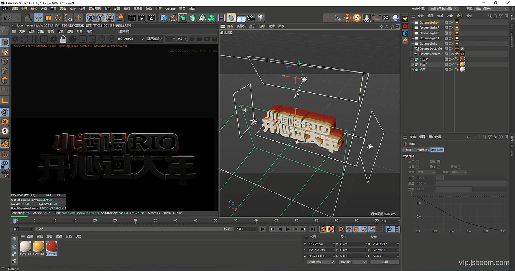Open the HDR/sRGB dropdown
The image size is (515, 271).
point(131,39)
